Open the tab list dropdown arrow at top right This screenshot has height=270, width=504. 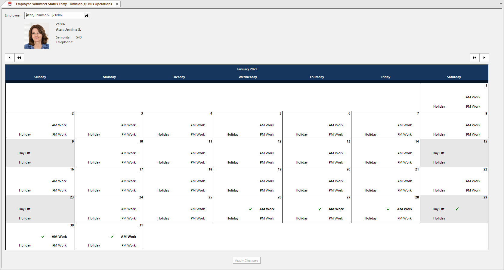coord(501,4)
